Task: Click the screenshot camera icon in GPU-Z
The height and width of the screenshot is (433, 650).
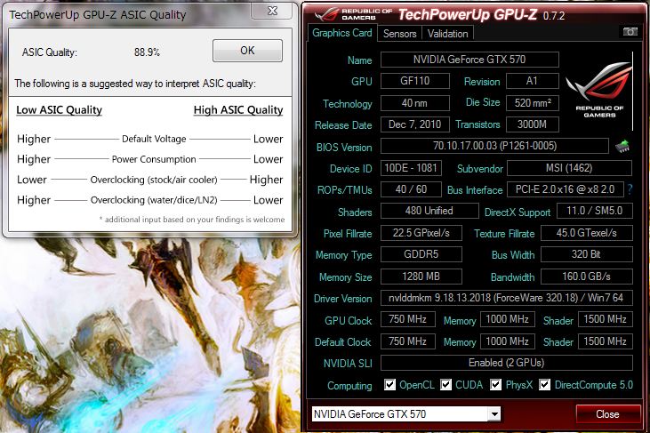Action: click(x=630, y=31)
